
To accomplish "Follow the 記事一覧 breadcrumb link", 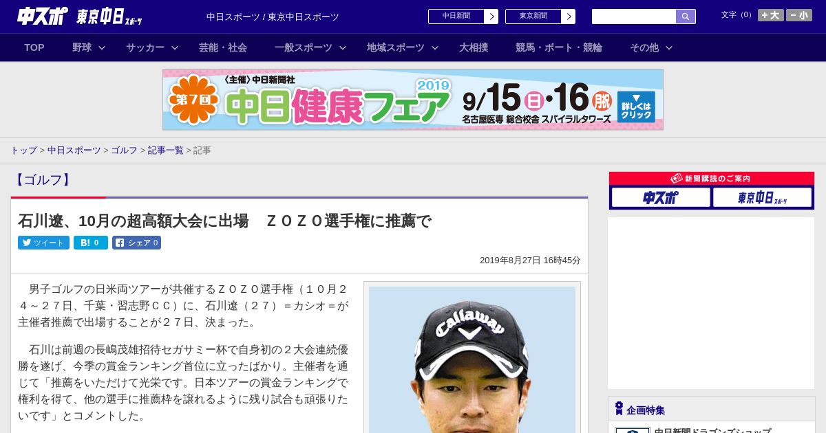I will point(166,150).
